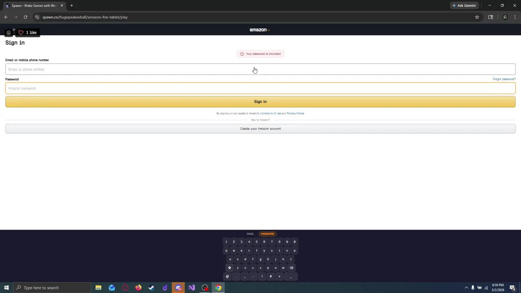This screenshot has width=521, height=293.
Task: Tap the a key on the on-screen keyboard
Action: coord(230,259)
